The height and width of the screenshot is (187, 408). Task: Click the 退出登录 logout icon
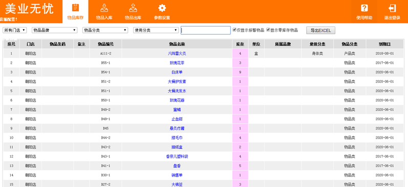392,8
